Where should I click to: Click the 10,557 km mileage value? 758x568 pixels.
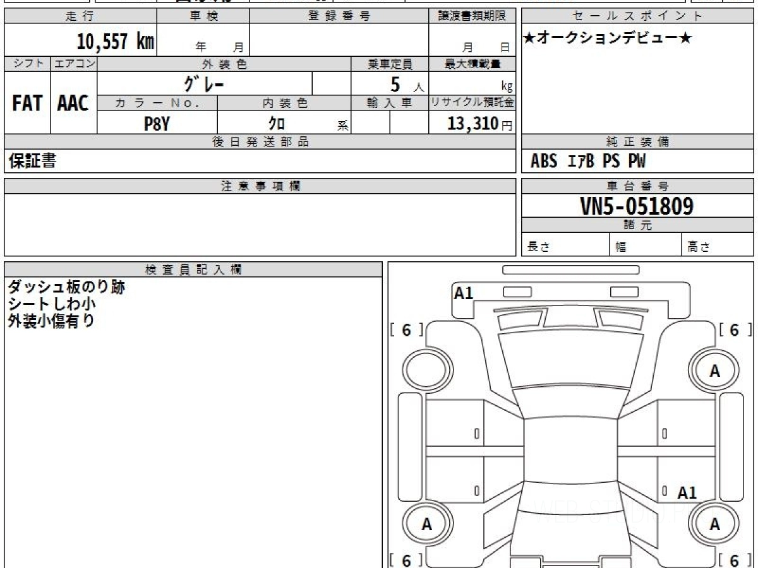[x=116, y=42]
